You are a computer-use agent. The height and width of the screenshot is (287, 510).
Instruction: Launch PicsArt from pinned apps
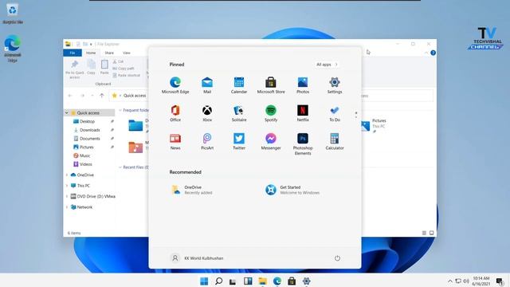tap(207, 142)
